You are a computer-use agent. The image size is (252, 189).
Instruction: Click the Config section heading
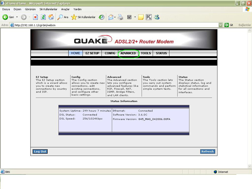76,77
